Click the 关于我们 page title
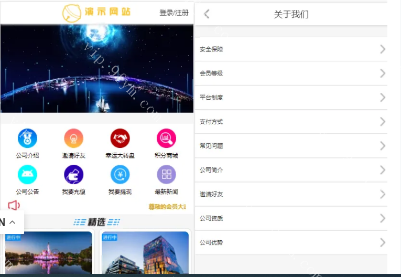 click(291, 14)
